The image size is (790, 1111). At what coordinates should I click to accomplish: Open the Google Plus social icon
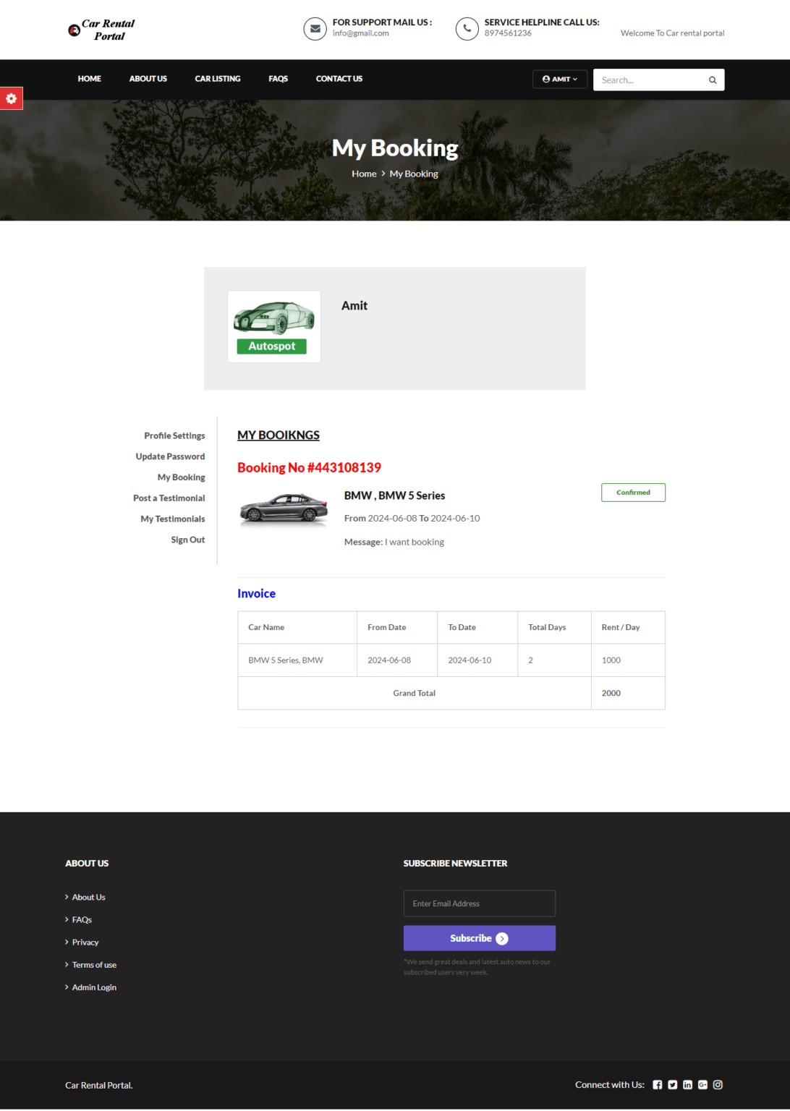click(702, 1084)
